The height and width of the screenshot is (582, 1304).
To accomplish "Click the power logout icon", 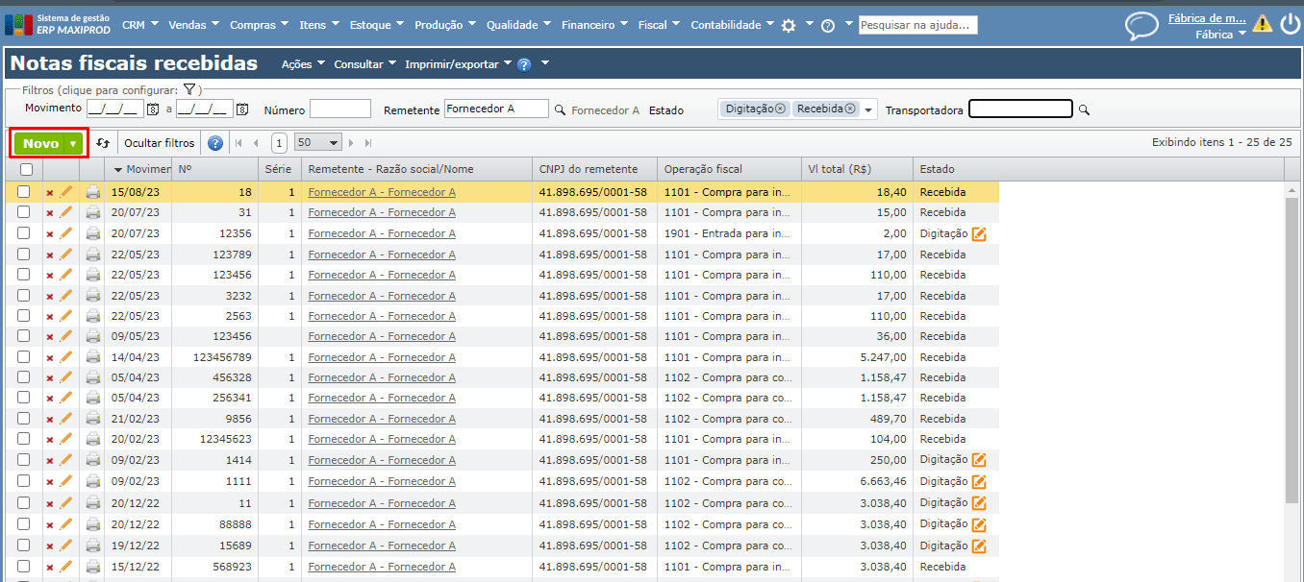I will (1290, 24).
